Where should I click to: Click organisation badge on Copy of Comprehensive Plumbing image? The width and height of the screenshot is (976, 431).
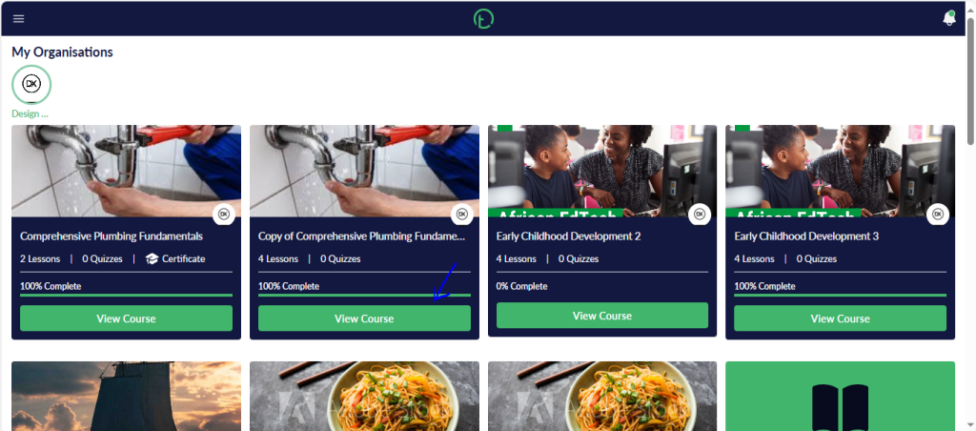462,214
